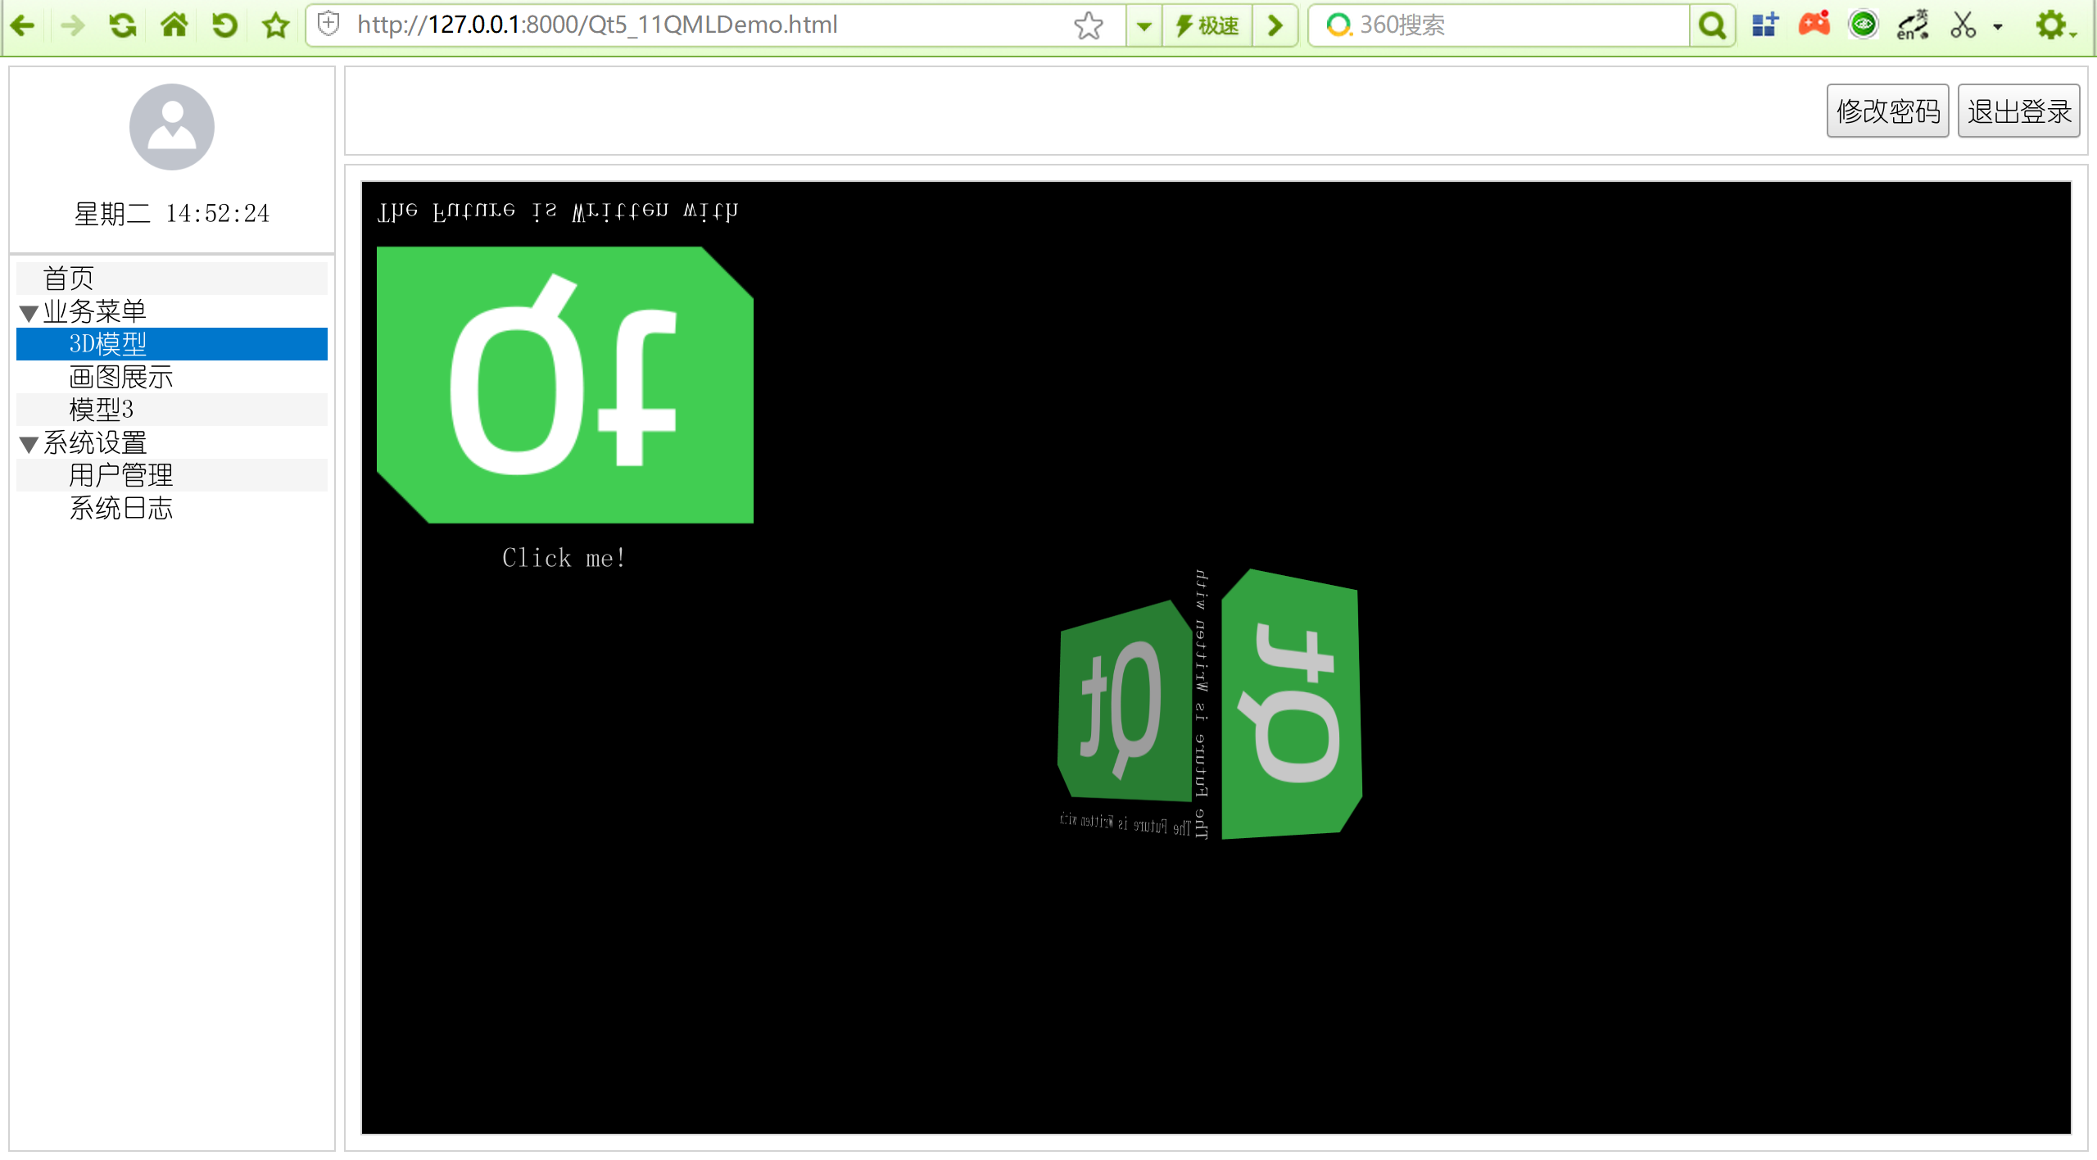Image resolution: width=2097 pixels, height=1160 pixels.
Task: Click the undo/restore closed page icon
Action: coord(224,25)
